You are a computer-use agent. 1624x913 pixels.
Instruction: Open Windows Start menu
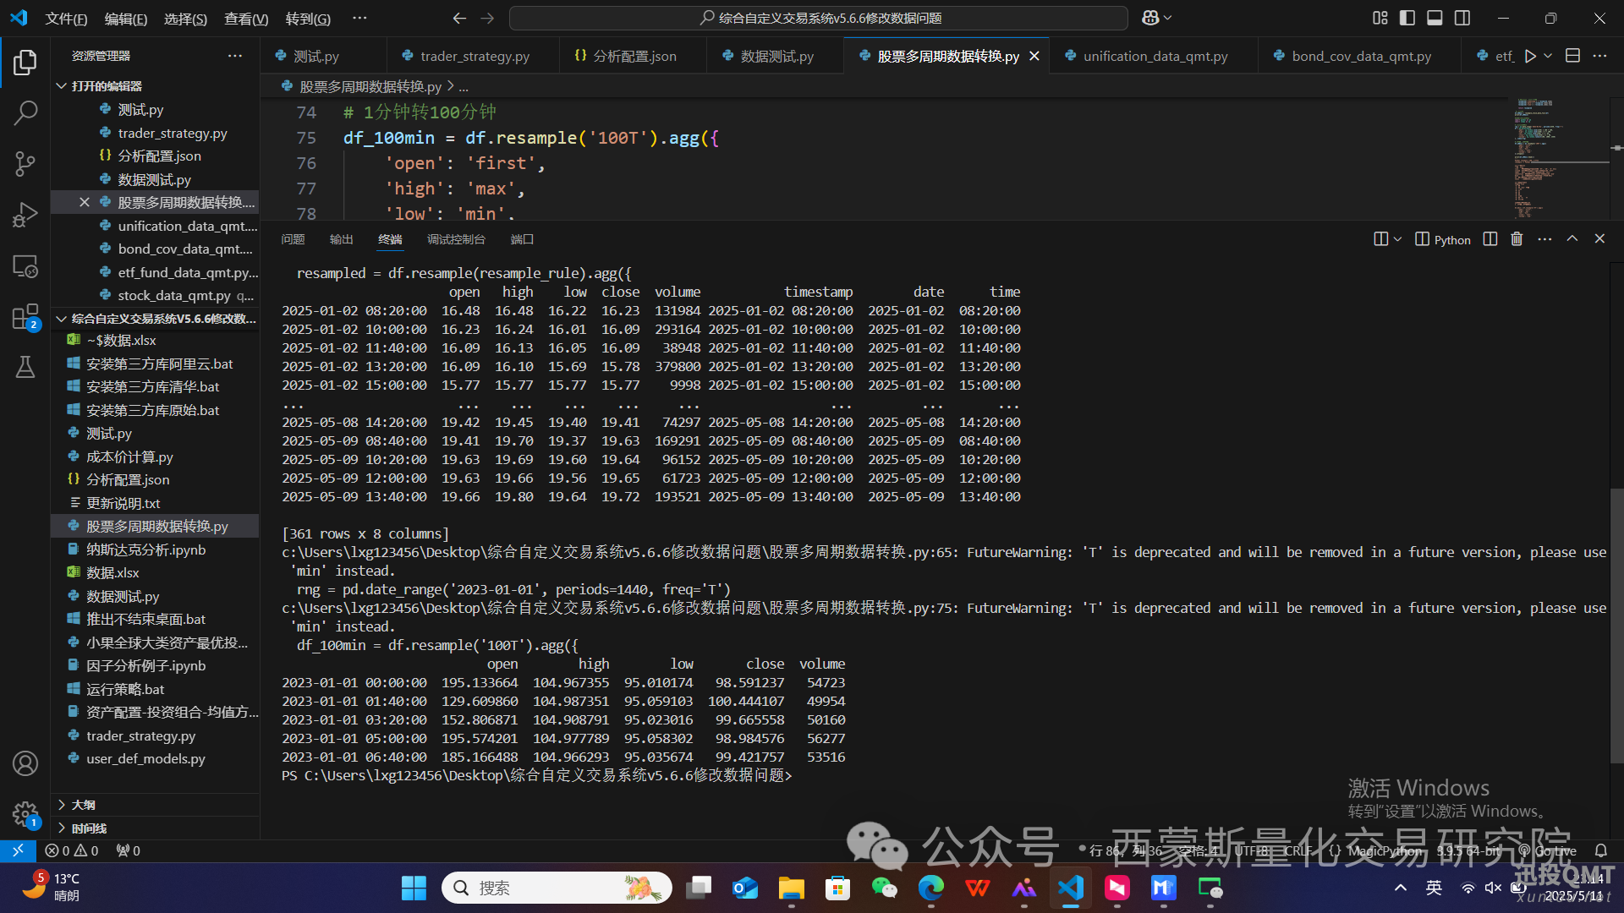click(x=414, y=888)
